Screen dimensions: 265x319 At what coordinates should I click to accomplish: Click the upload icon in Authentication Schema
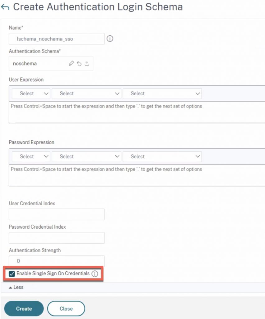click(87, 64)
